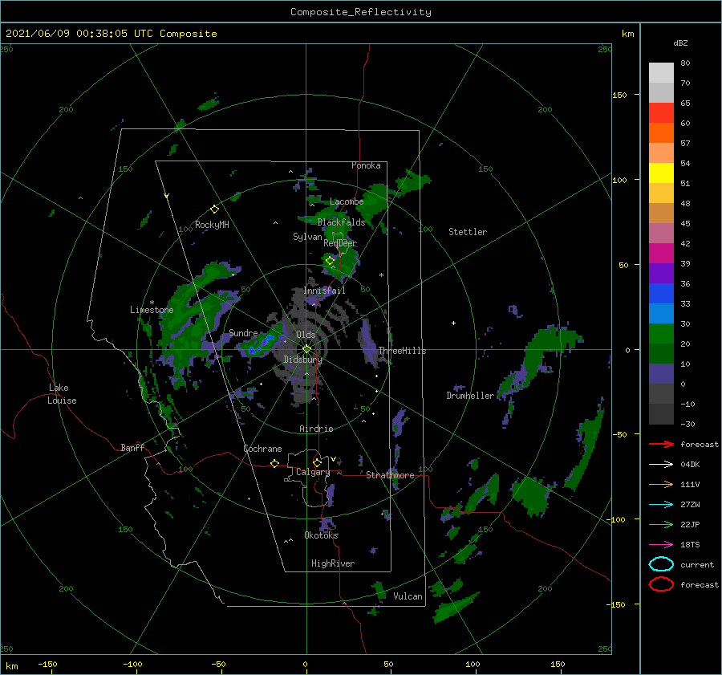Click the Blackfalds city label

[x=341, y=222]
